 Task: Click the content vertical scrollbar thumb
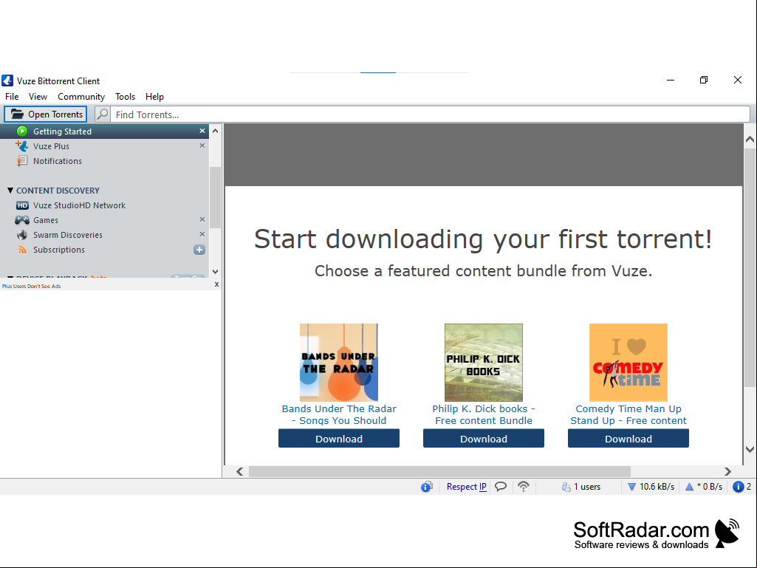[x=750, y=267]
